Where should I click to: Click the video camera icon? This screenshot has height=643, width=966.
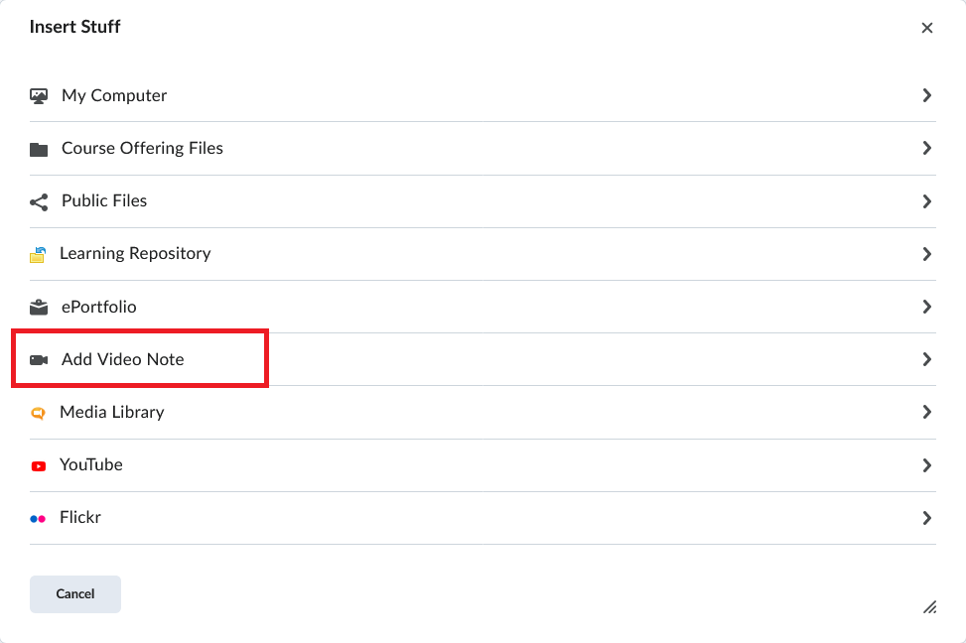pyautogui.click(x=39, y=359)
